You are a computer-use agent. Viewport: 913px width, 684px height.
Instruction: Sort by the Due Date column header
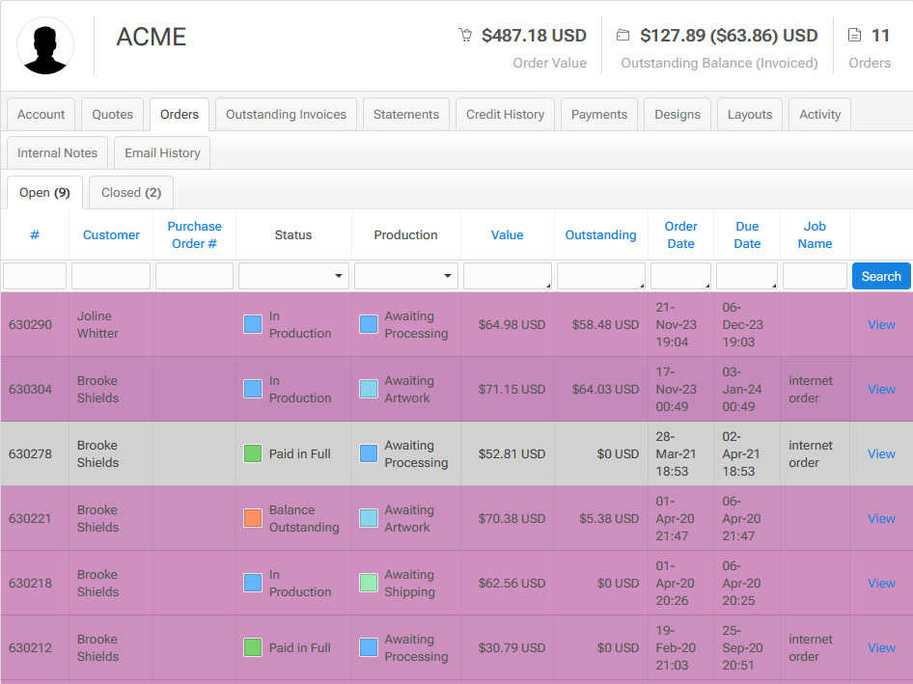click(x=747, y=234)
